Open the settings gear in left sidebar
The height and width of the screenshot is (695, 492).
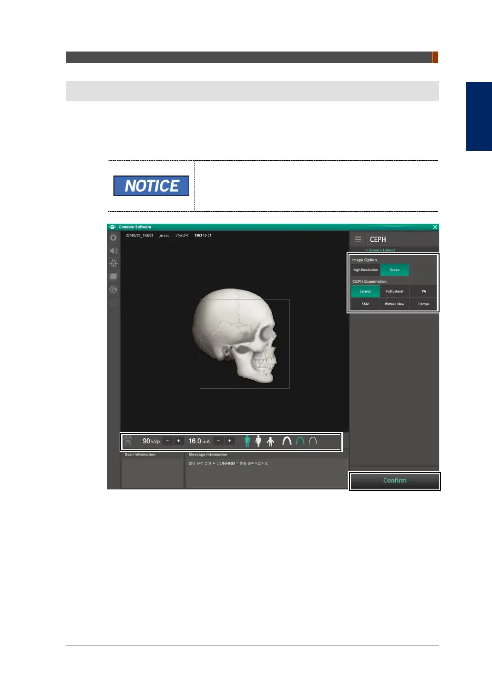click(113, 238)
